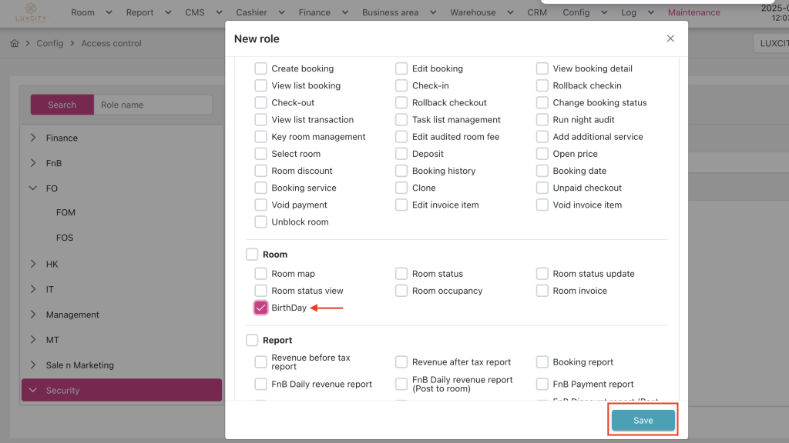Open the Warehouse menu
789x443 pixels.
(479, 12)
